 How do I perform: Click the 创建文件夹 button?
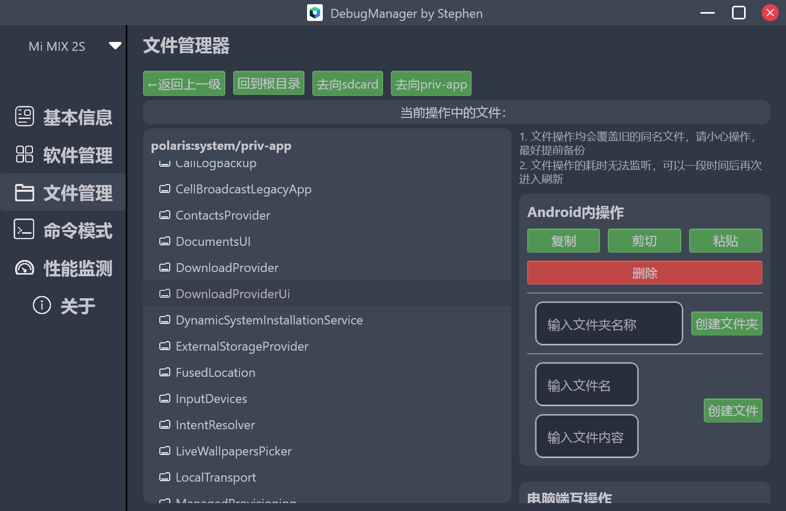tap(726, 323)
